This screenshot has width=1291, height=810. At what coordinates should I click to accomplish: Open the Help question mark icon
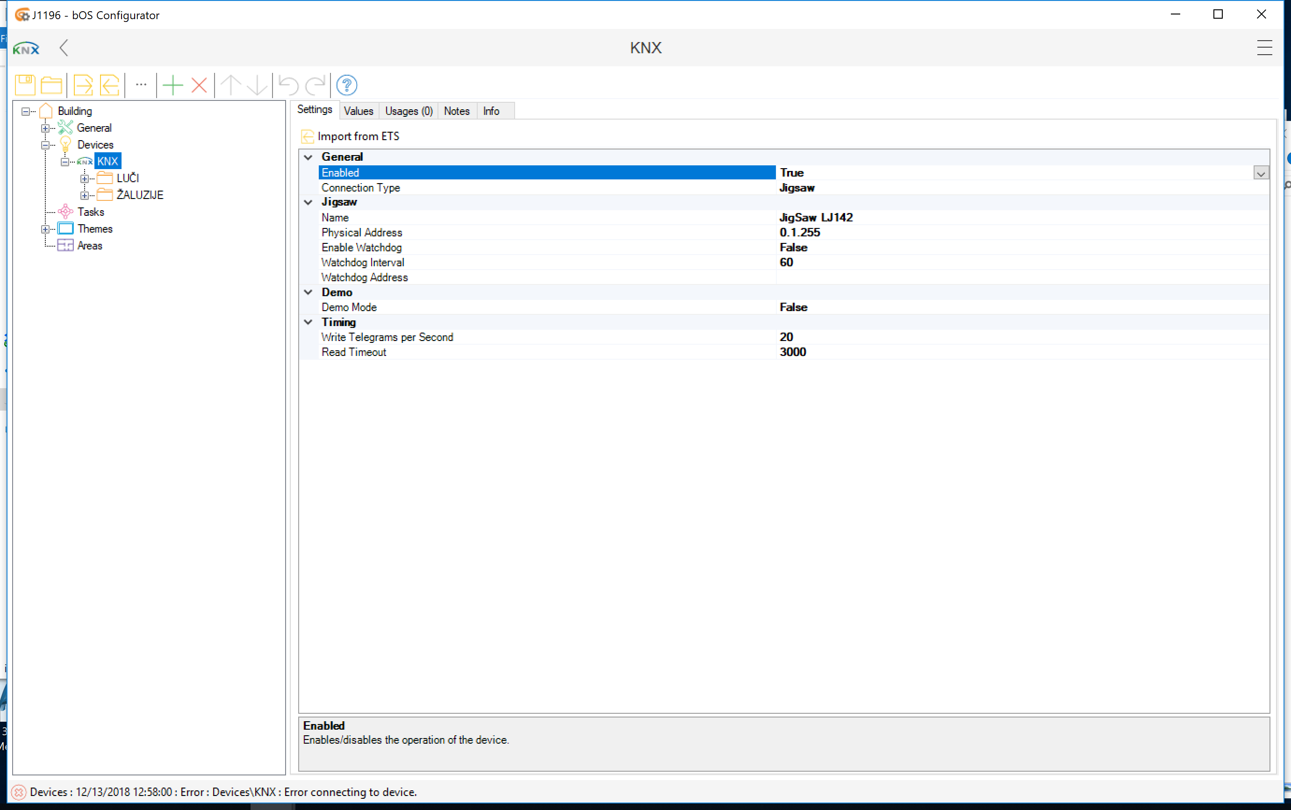[x=347, y=85]
